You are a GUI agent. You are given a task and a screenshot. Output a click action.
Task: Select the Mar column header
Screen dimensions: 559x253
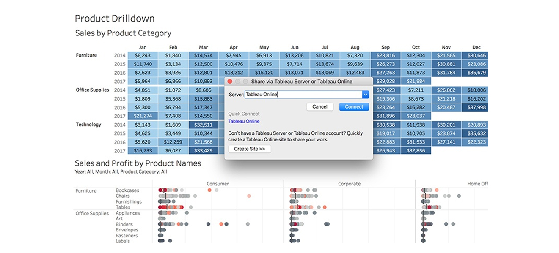204,47
